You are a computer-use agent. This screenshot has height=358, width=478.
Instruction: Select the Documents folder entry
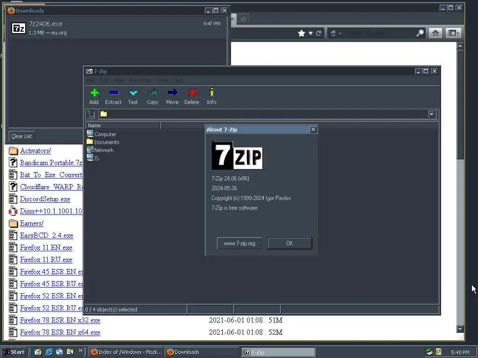103,142
